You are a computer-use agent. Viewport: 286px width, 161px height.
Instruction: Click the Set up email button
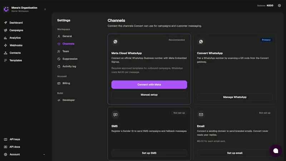[235, 153]
